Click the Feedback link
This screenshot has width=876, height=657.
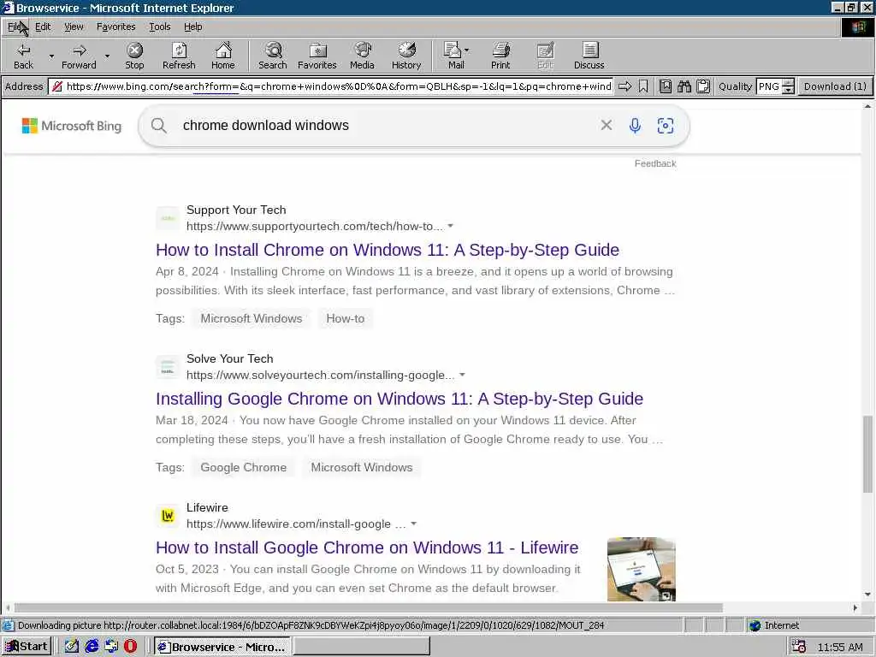pyautogui.click(x=655, y=163)
